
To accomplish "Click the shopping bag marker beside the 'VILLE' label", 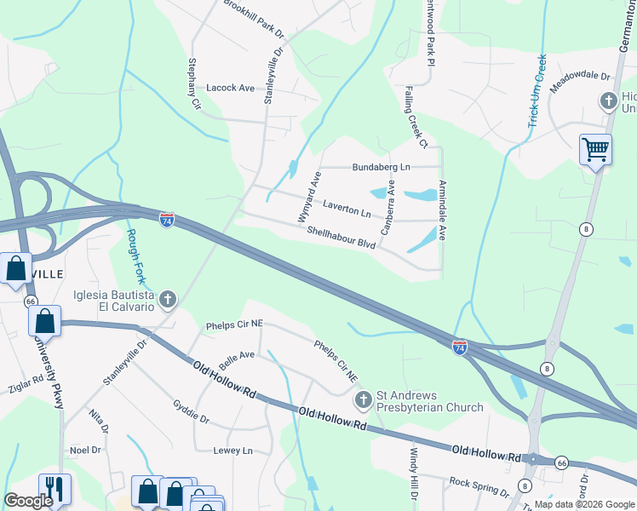I will pyautogui.click(x=16, y=270).
